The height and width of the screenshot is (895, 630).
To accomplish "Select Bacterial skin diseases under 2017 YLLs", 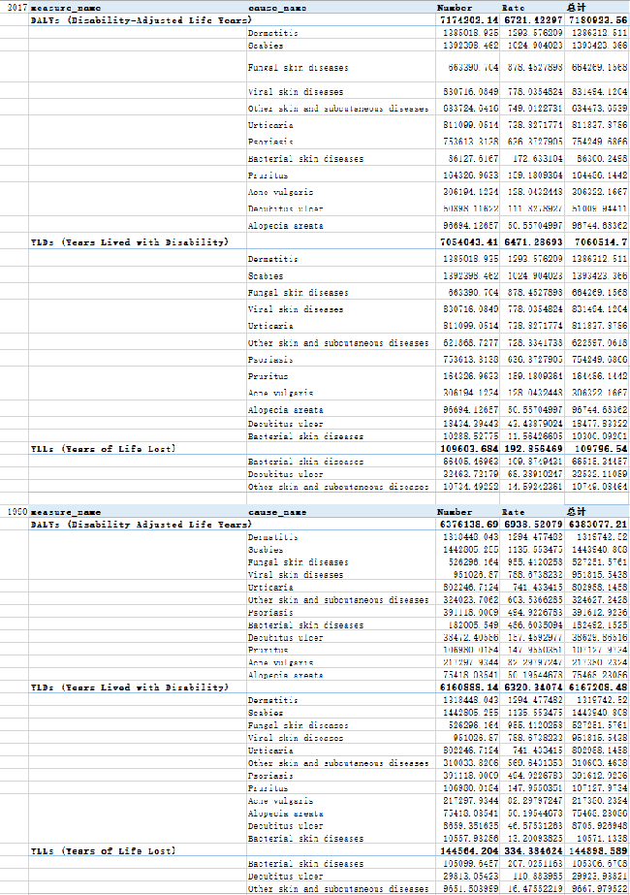I will coord(305,462).
